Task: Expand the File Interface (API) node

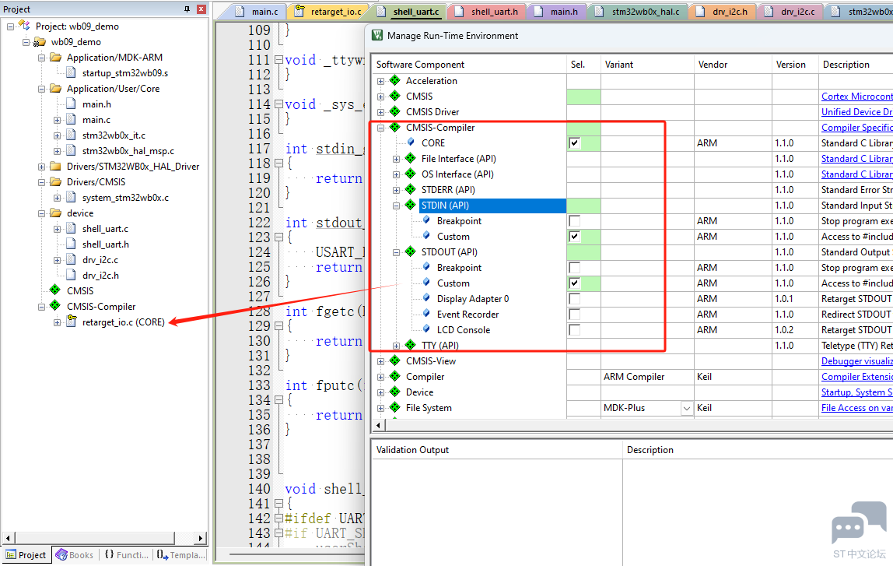Action: (x=397, y=159)
